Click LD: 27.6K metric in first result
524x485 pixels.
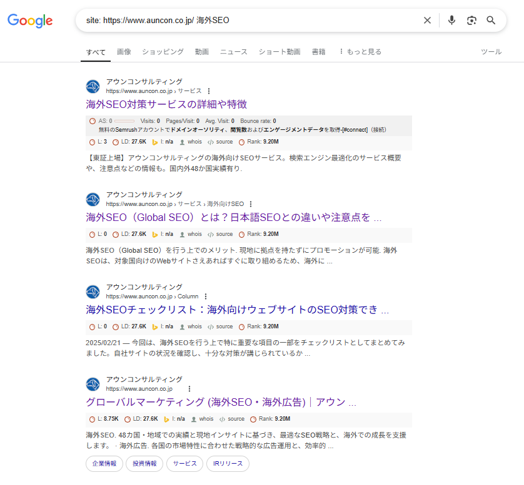129,142
